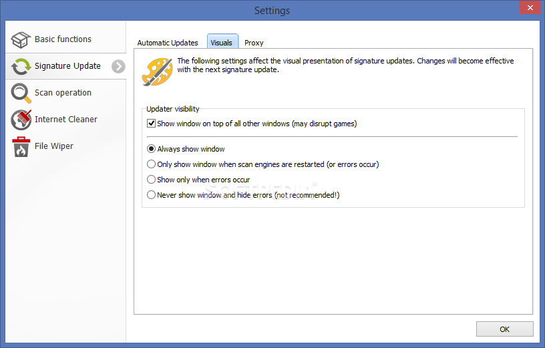Viewport: 545px width, 348px height.
Task: Toggle Show window on top checkbox
Action: [x=151, y=124]
